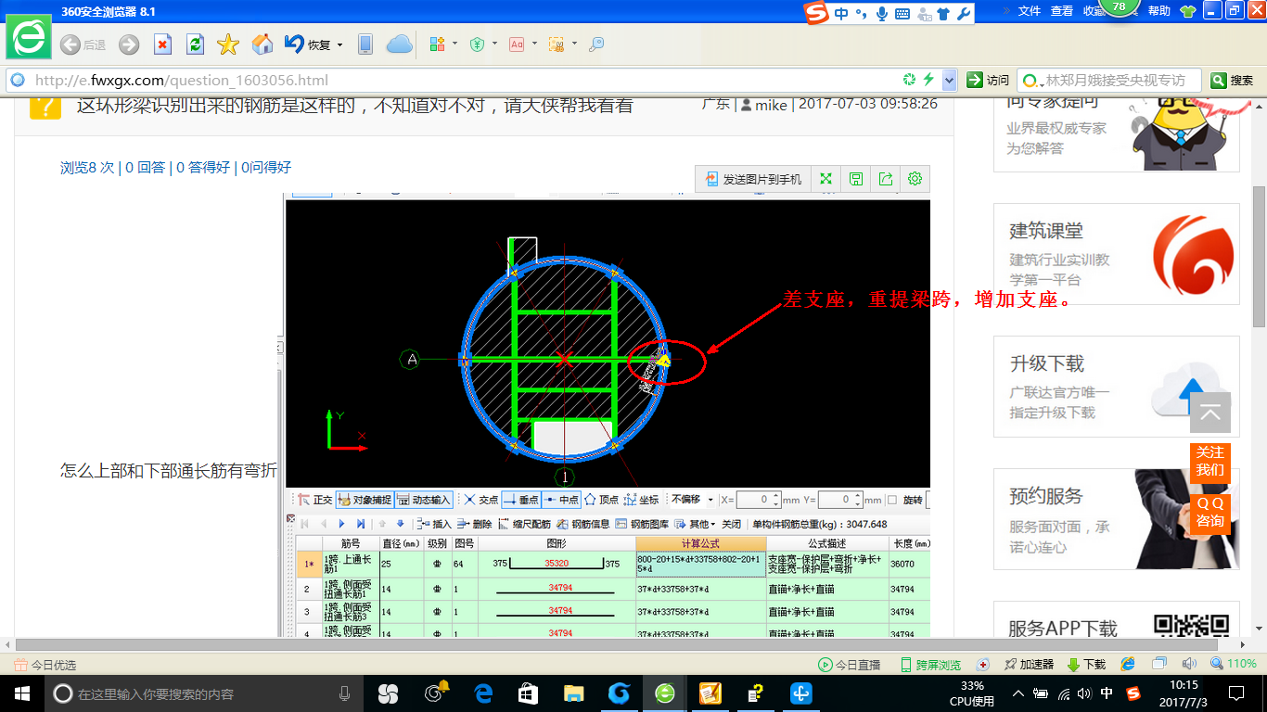Click the fullscreen expand icon above the image
1267x712 pixels.
(825, 179)
